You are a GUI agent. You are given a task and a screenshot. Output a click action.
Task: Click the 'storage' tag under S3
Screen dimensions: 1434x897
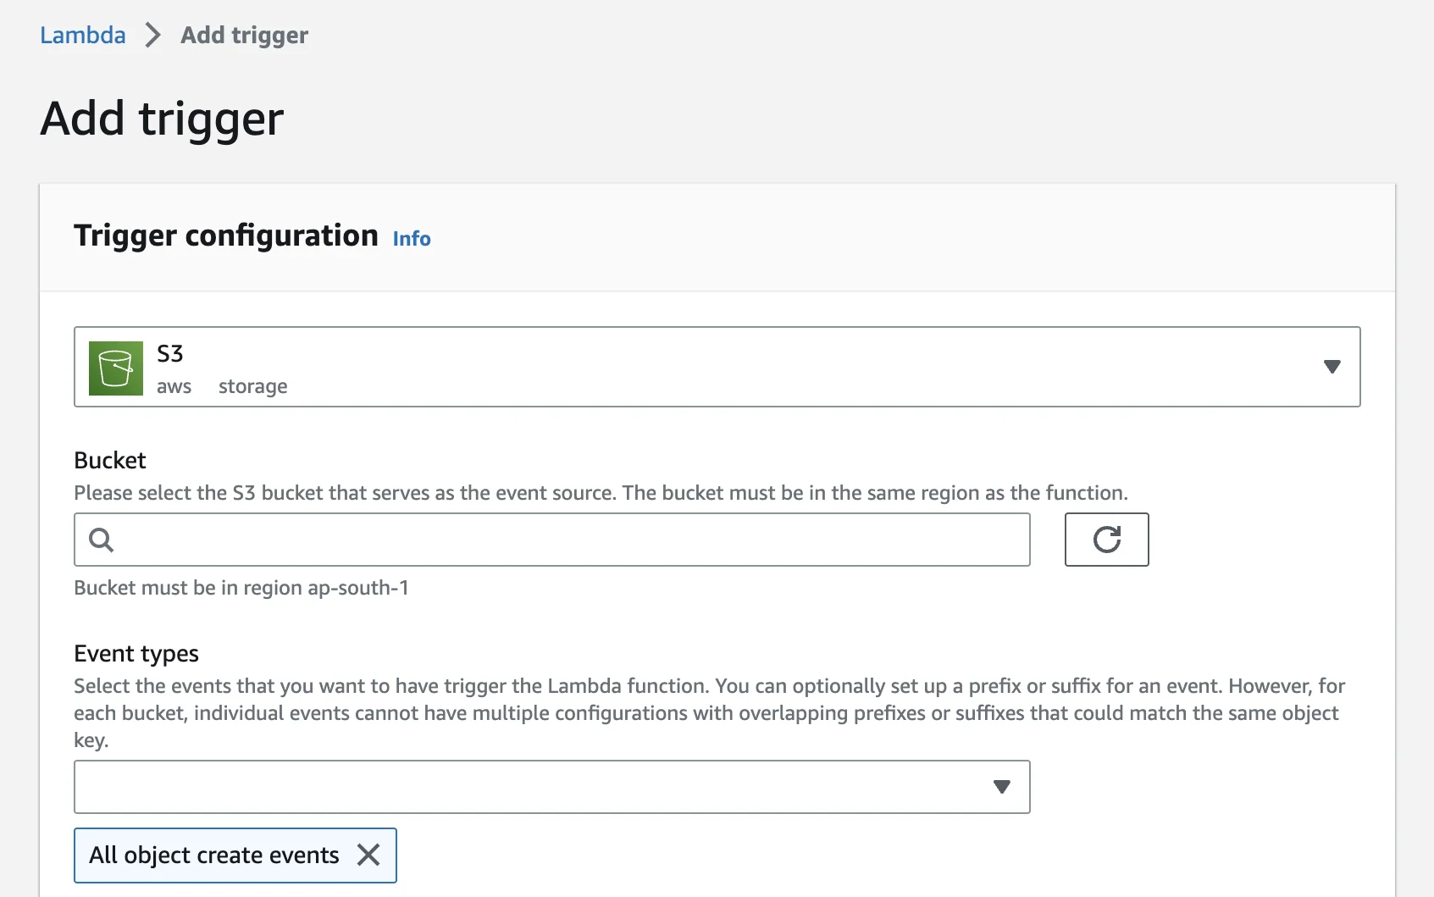click(x=252, y=386)
